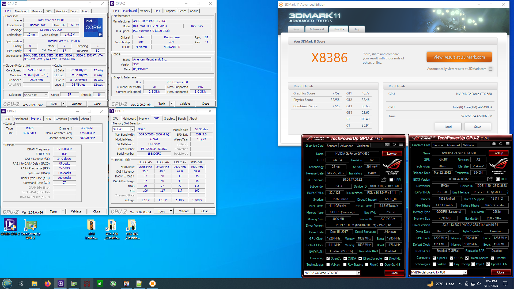Click Intel Core i9 logo in CPU-Z
This screenshot has width=514, height=289.
click(x=93, y=27)
